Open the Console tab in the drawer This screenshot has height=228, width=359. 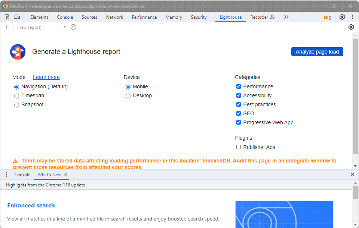(x=22, y=175)
